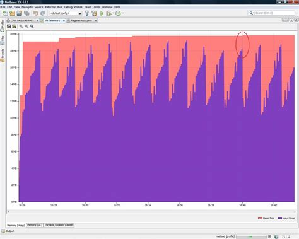Click the Undo arrow icon
Viewport: 299px width, 239px height.
click(x=36, y=13)
